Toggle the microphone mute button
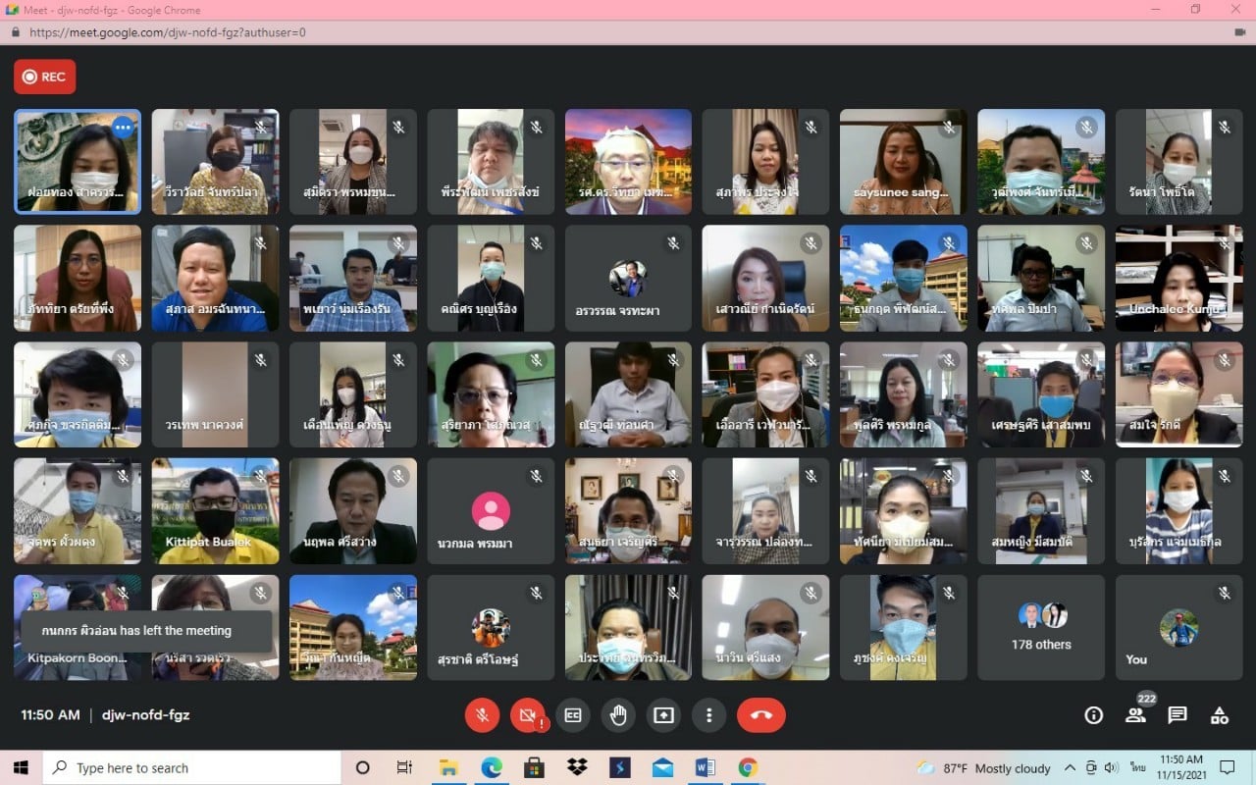Image resolution: width=1256 pixels, height=785 pixels. pos(482,715)
